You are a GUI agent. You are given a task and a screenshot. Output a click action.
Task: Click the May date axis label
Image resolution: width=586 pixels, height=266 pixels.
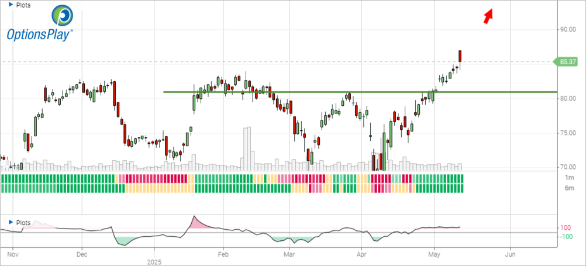click(435, 254)
